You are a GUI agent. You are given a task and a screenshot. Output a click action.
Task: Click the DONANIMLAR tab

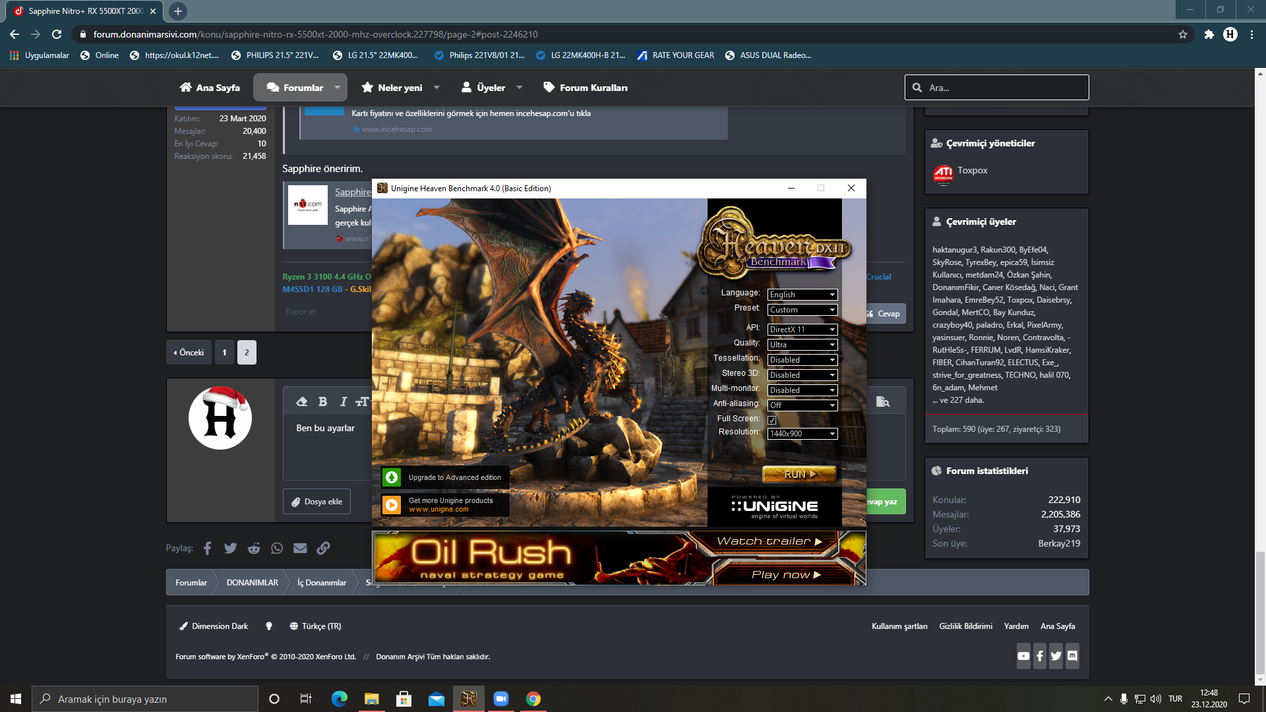pyautogui.click(x=252, y=581)
